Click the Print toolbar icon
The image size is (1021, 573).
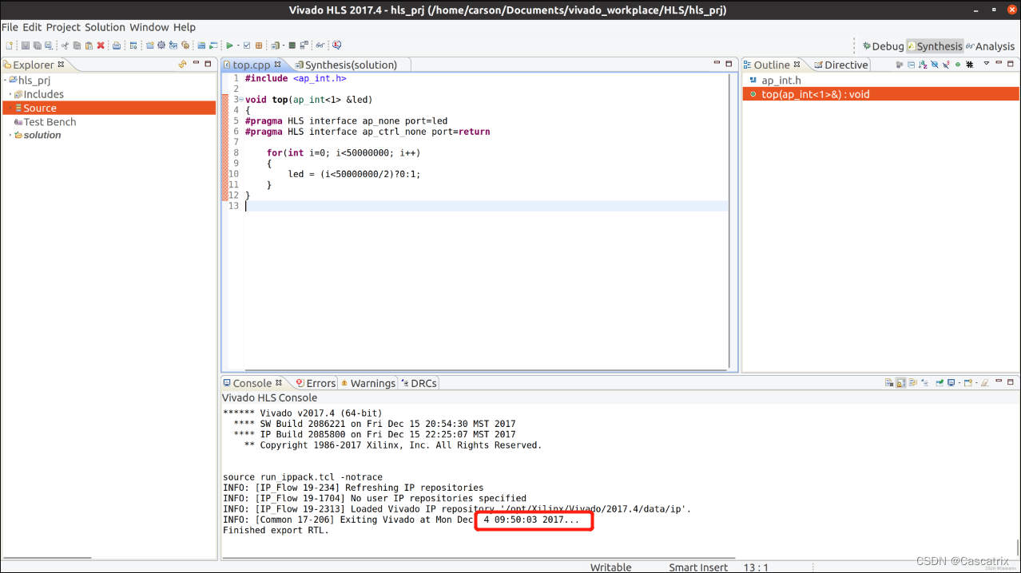tap(117, 45)
